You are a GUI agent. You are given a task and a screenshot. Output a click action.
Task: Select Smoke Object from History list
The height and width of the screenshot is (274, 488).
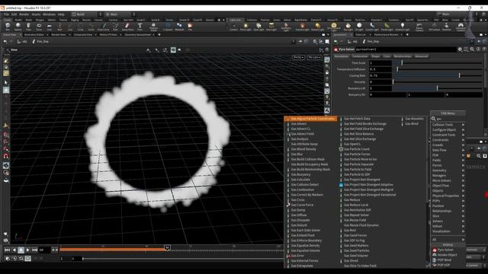pos(447,255)
